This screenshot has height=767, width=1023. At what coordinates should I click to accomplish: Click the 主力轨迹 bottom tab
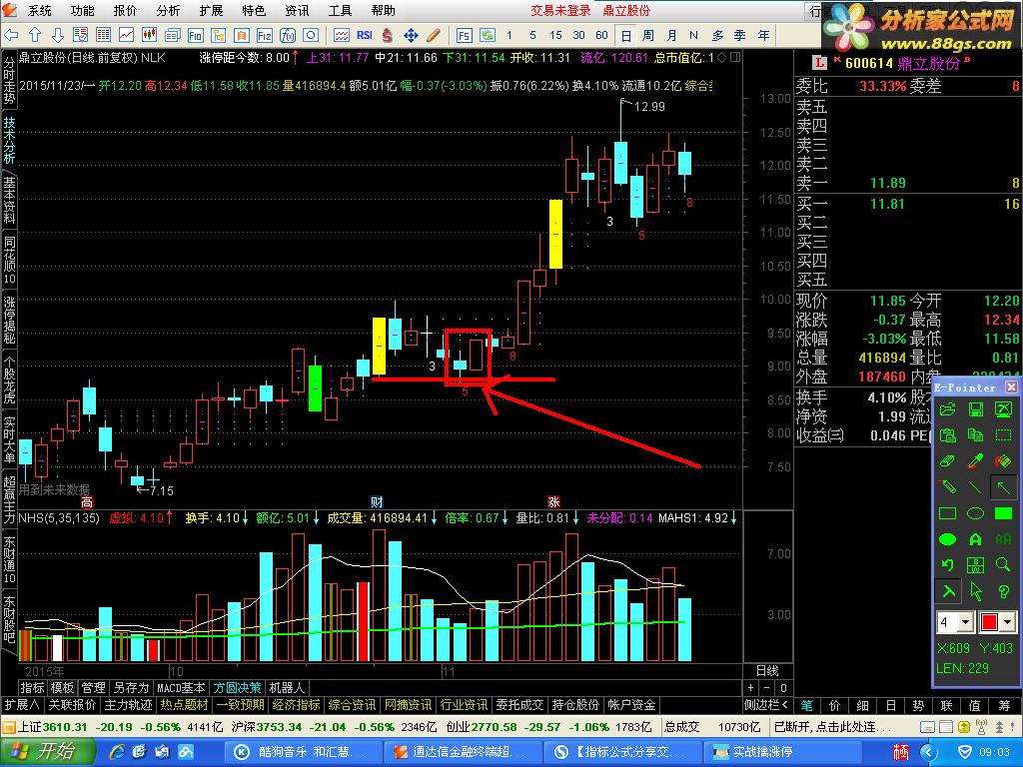128,704
